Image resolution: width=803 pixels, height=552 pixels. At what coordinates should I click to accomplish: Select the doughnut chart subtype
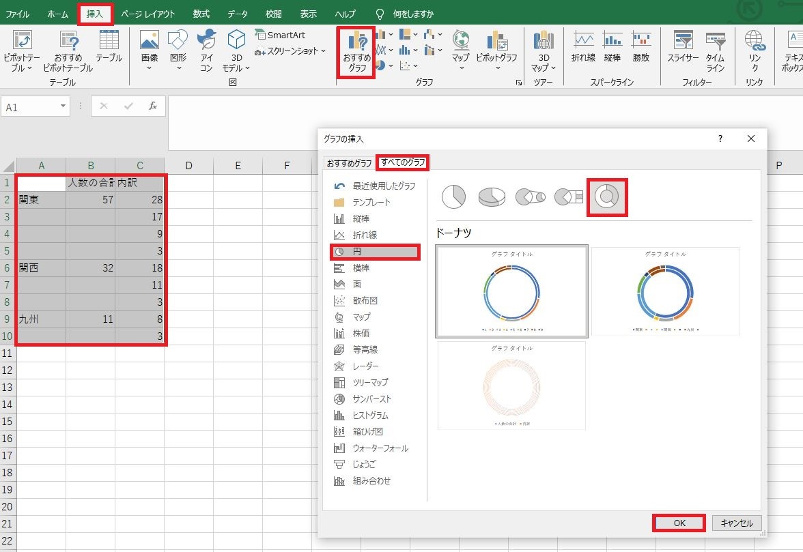point(607,197)
